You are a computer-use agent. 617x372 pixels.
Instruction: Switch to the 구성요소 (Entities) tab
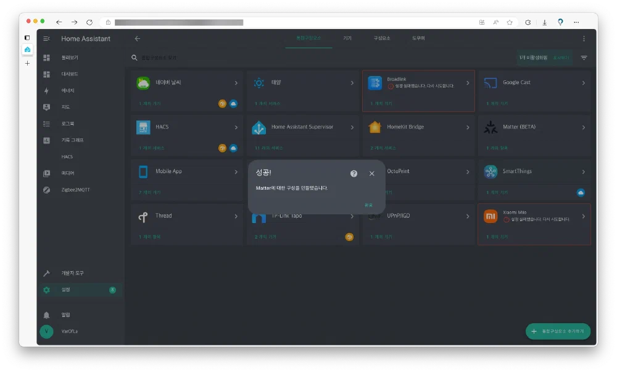point(382,38)
